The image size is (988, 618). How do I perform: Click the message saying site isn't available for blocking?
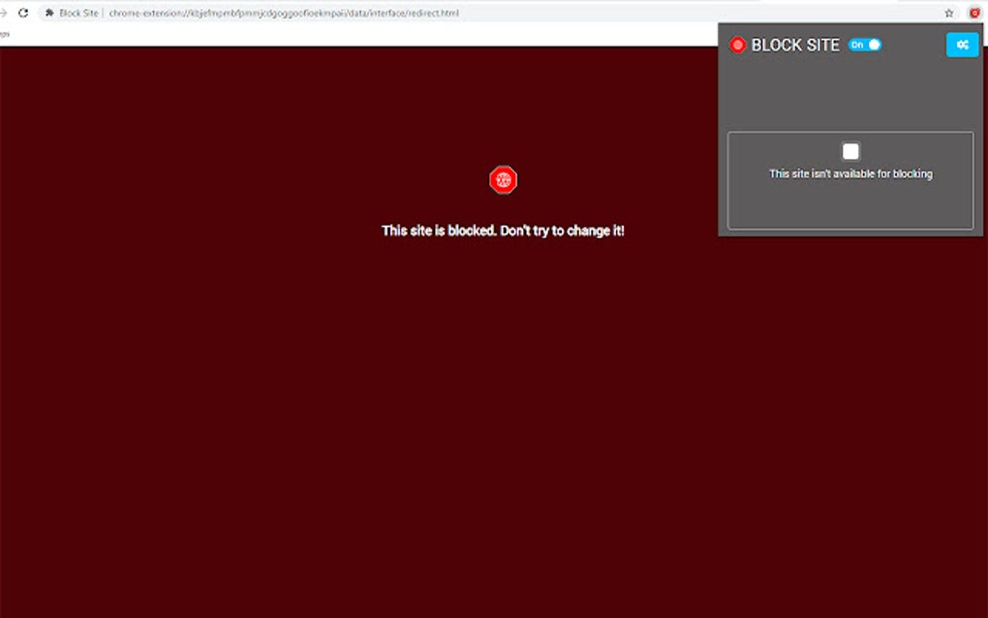(x=849, y=172)
